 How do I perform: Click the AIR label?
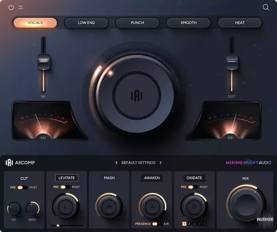[166, 224]
